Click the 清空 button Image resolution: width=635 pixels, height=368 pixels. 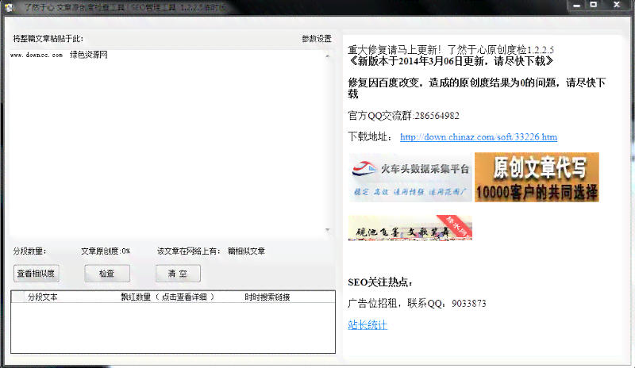(178, 274)
